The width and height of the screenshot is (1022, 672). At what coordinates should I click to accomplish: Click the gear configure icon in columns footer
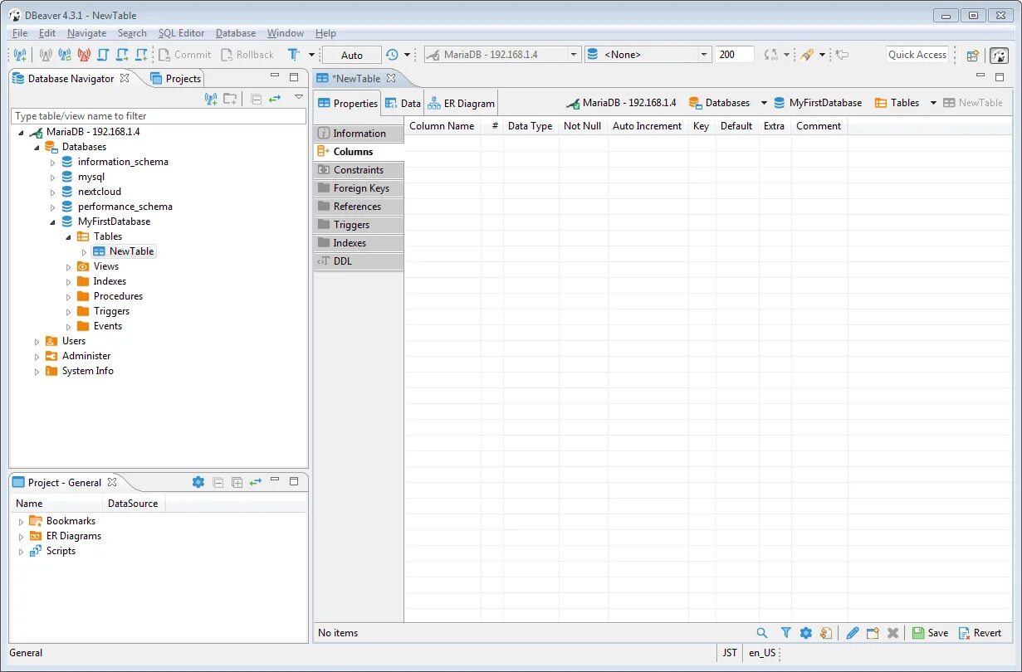805,633
